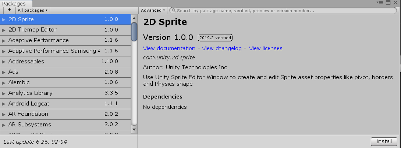The width and height of the screenshot is (401, 148).
Task: Expand the 2D Sprite package versions
Action: point(4,20)
